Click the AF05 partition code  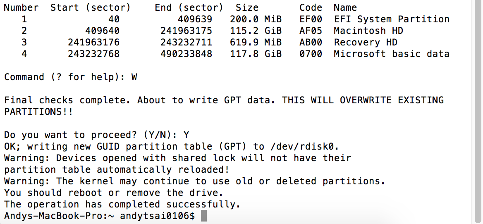point(311,31)
